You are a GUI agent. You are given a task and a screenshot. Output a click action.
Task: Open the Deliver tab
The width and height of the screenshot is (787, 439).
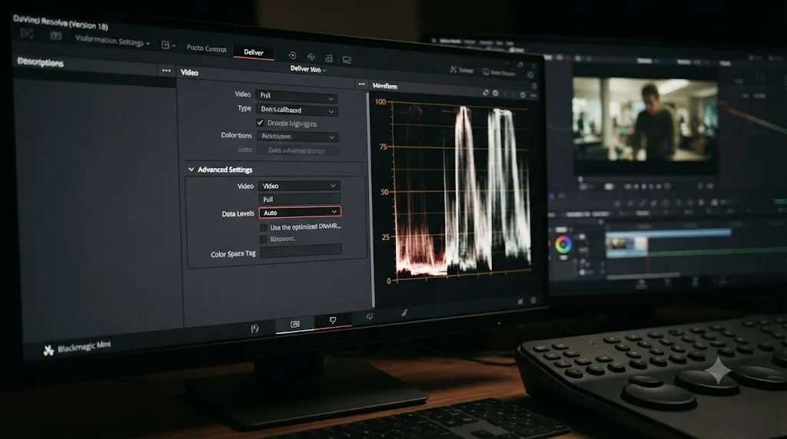click(x=254, y=52)
